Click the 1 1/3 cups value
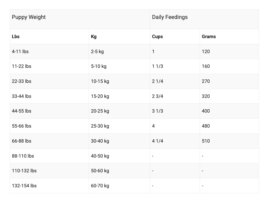This screenshot has width=267, height=201. [x=158, y=66]
